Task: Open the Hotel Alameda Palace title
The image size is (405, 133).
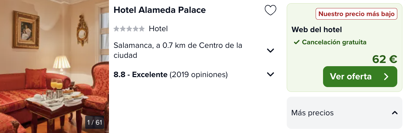Action: coord(160,10)
